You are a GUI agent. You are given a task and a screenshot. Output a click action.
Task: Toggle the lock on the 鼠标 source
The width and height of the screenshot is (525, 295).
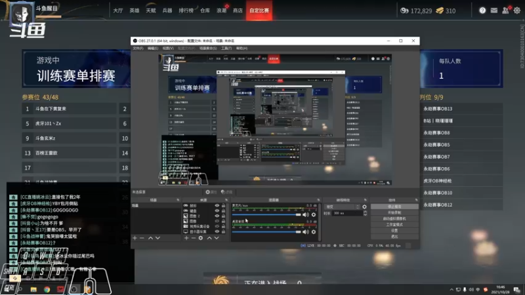click(x=223, y=206)
